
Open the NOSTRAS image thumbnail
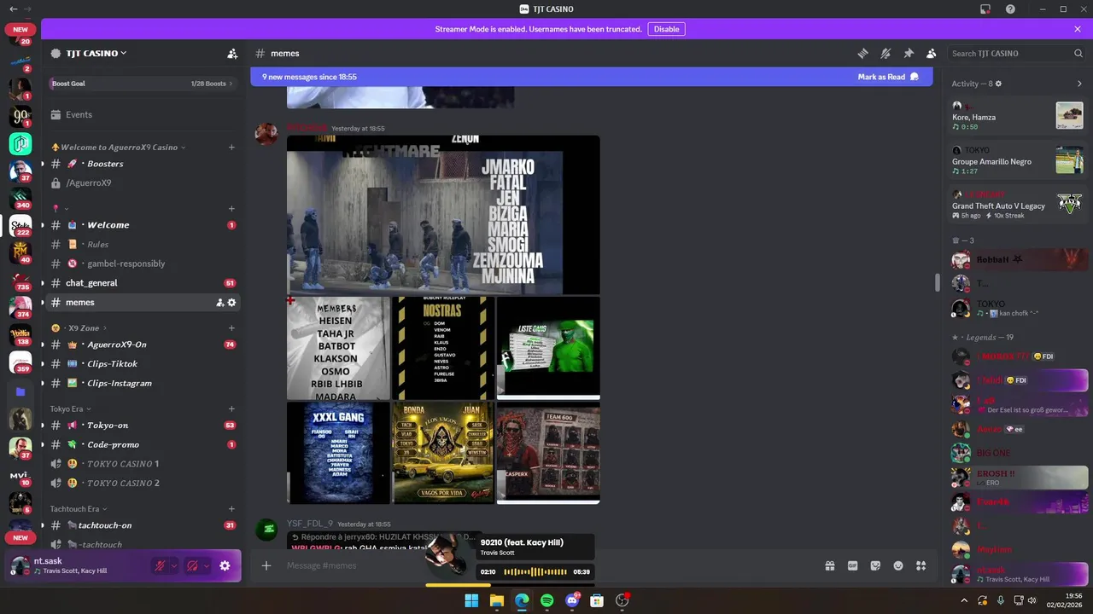coord(443,348)
